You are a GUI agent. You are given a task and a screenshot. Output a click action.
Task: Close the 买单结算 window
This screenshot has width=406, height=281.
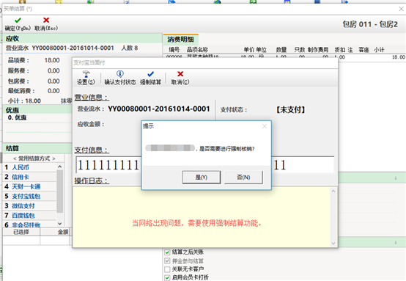[401, 9]
